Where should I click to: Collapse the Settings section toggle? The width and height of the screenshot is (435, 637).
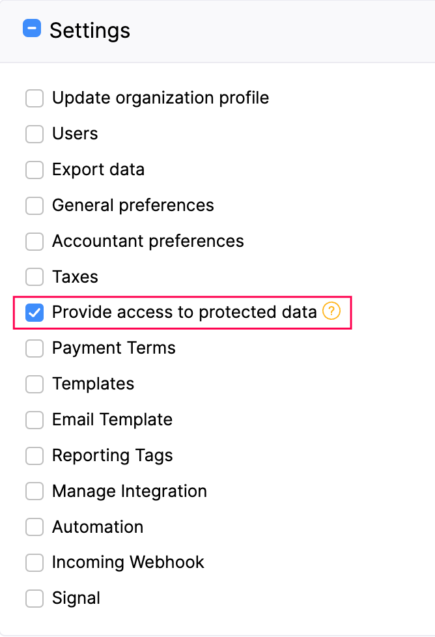(32, 29)
